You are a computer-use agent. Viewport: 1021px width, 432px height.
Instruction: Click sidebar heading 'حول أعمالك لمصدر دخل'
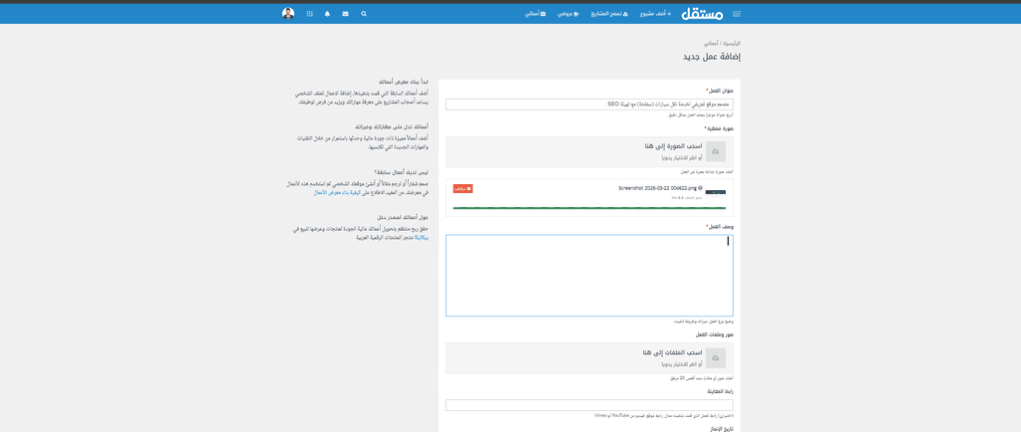pyautogui.click(x=403, y=218)
